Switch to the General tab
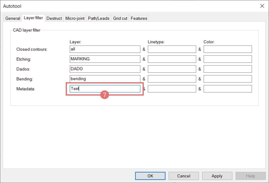 click(13, 18)
